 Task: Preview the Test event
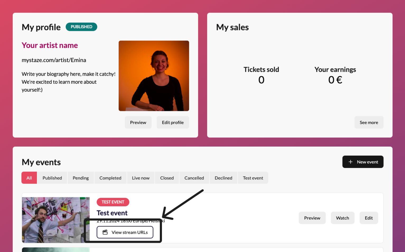pyautogui.click(x=312, y=218)
